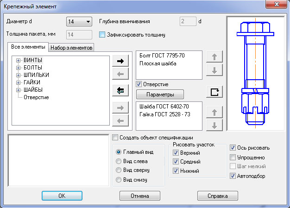Click the ГАЙКИ tree label
Screen dimensions: 290x208
point(32,82)
